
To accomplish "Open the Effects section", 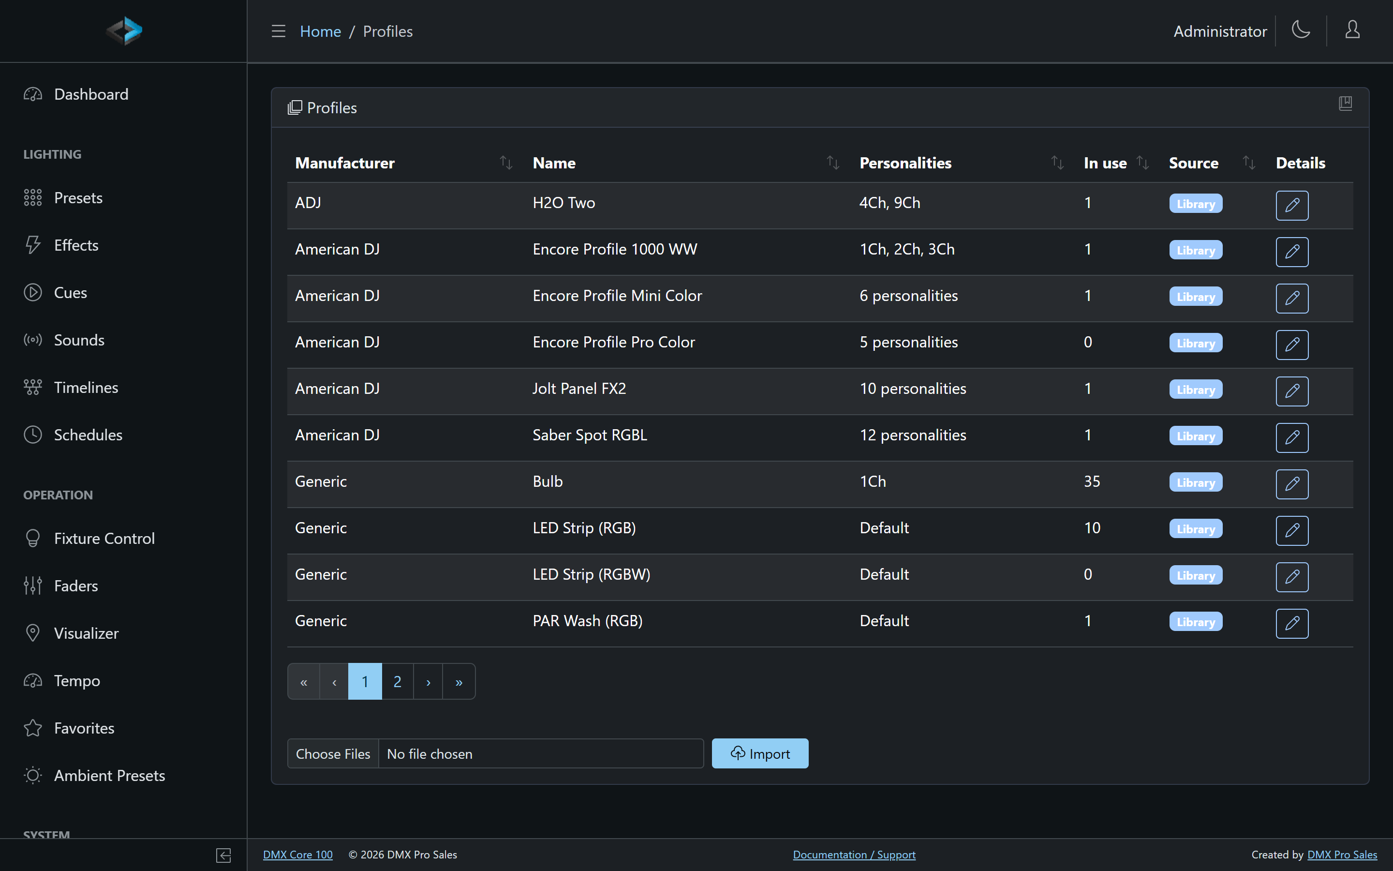I will pyautogui.click(x=123, y=245).
